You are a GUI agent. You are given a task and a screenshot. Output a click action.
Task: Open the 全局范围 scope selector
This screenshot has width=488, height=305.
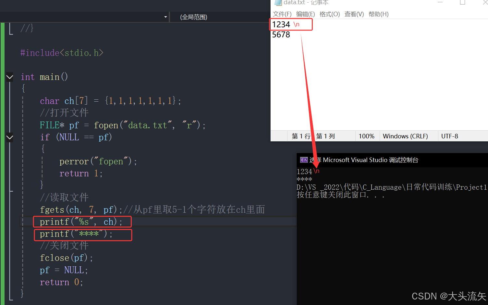[x=193, y=17]
